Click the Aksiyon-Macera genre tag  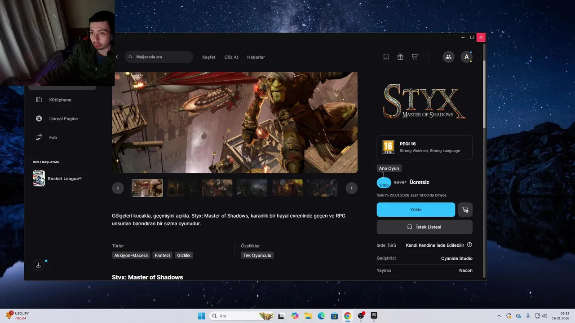[131, 255]
